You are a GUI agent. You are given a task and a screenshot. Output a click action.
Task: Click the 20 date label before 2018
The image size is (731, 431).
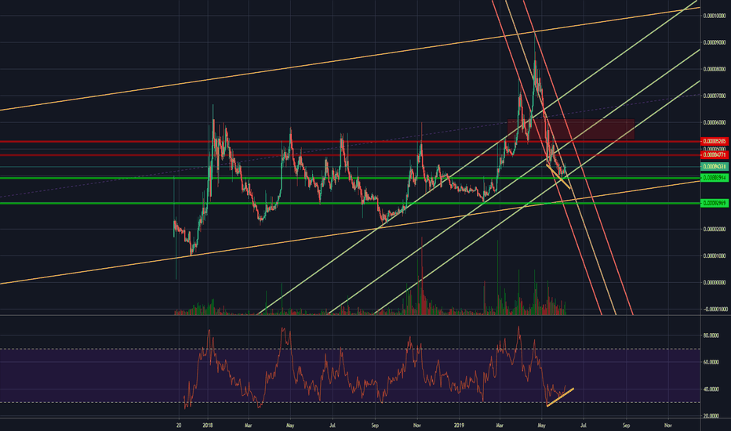point(179,426)
